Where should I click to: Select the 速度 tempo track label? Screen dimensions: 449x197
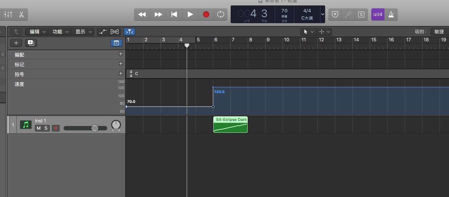(x=19, y=84)
